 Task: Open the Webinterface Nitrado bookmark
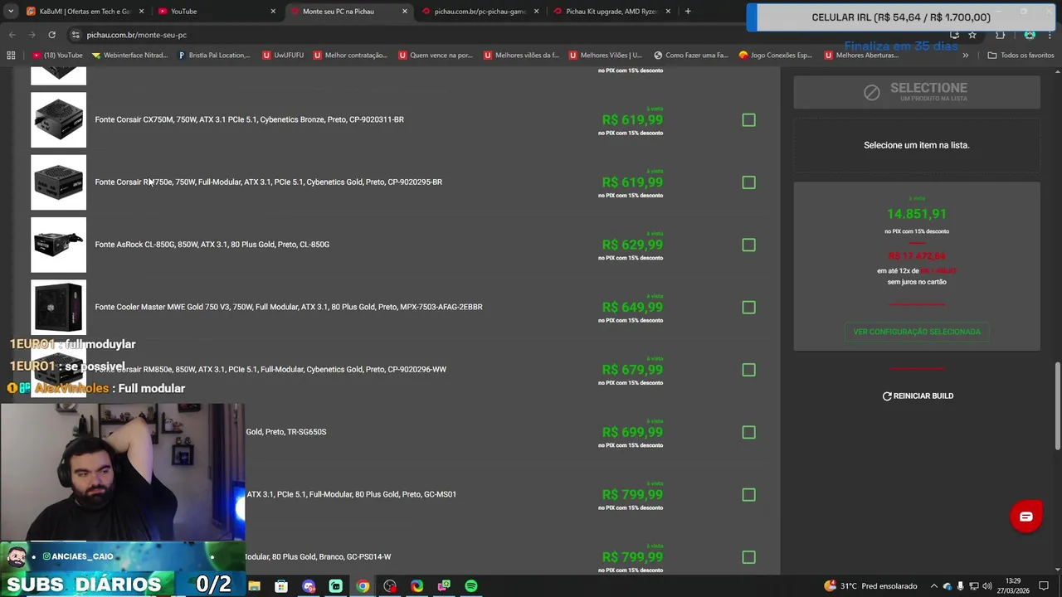click(129, 56)
